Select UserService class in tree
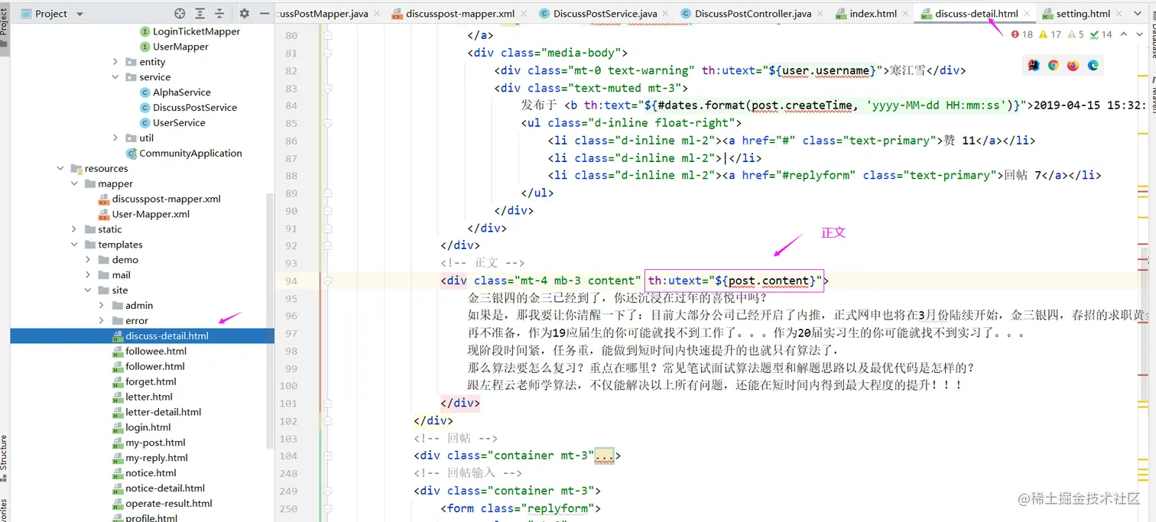Screen dimensions: 1156x522 coord(179,123)
